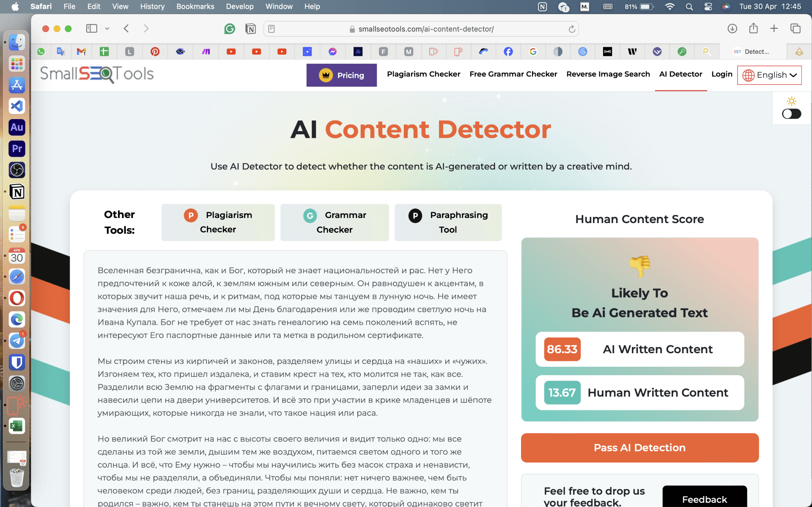Open Excel from the dock

(x=17, y=426)
